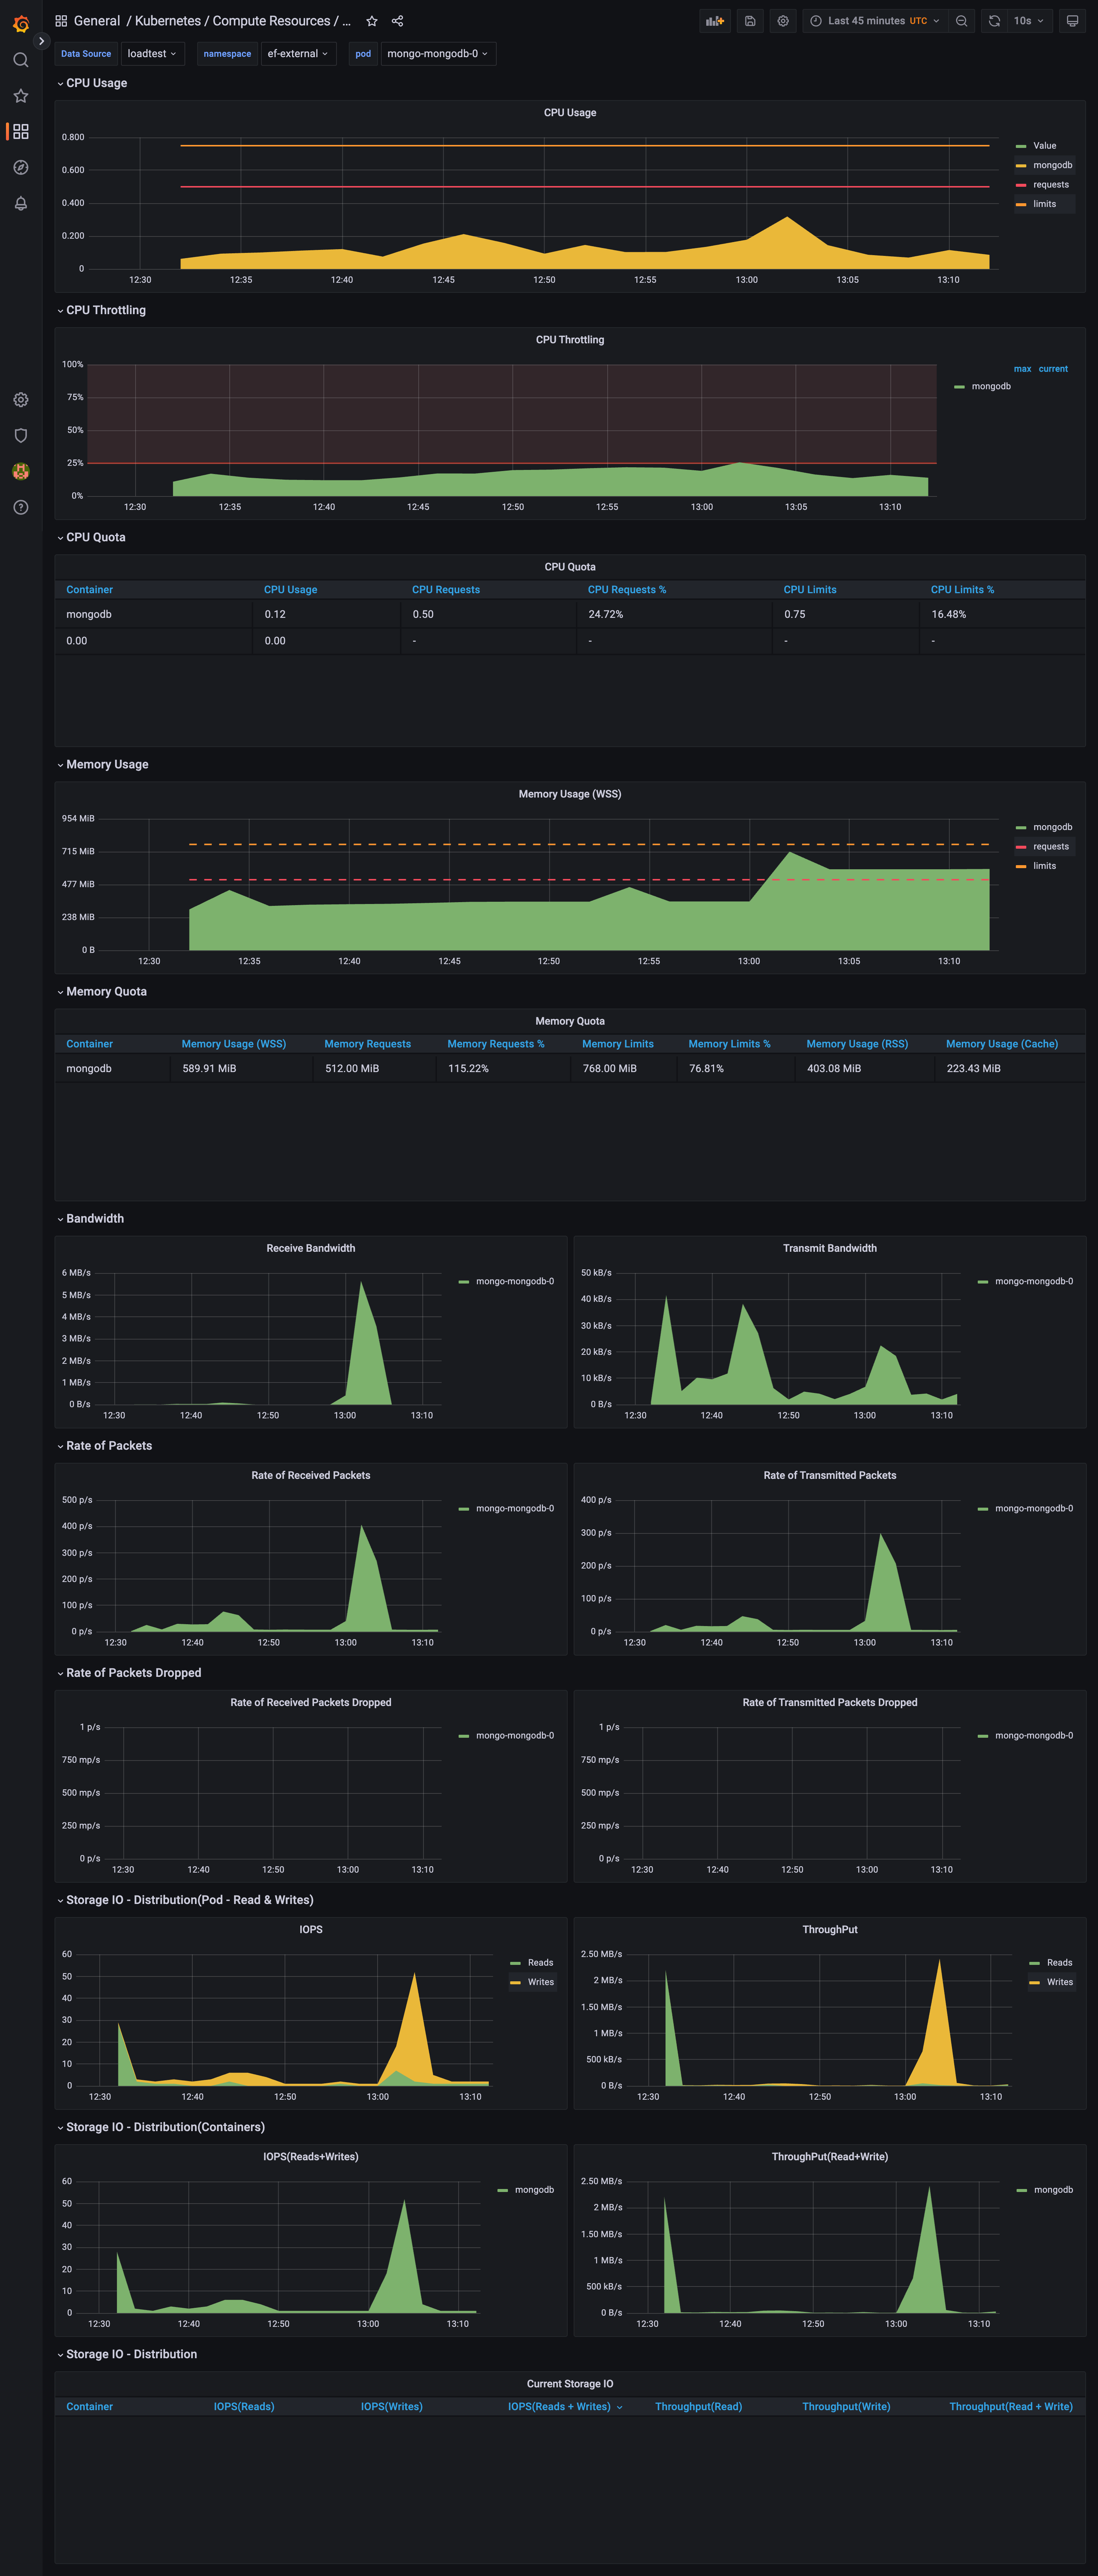Open the namespace ef-external dropdown

click(x=298, y=54)
